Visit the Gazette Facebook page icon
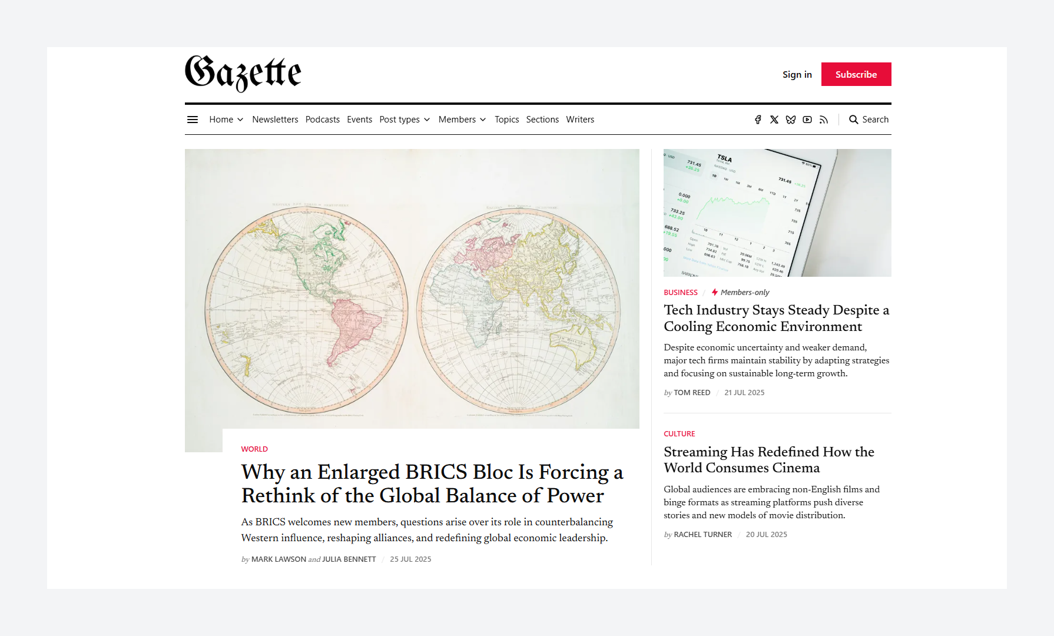 758,120
